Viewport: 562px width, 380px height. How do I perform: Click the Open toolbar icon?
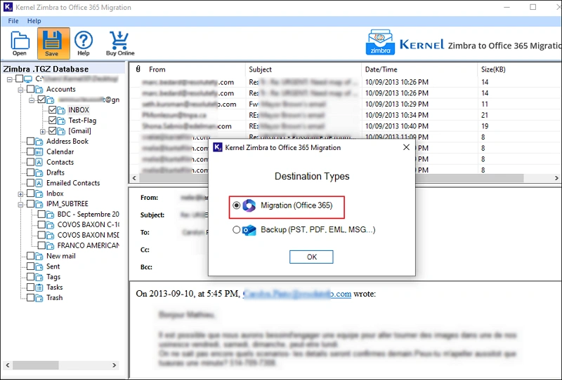[x=20, y=43]
